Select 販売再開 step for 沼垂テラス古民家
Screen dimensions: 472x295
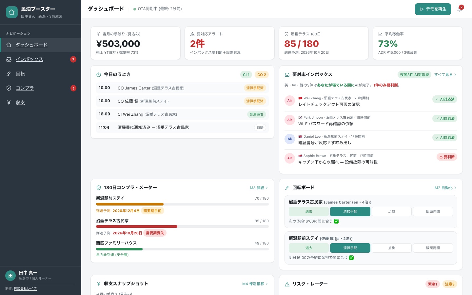pyautogui.click(x=433, y=212)
